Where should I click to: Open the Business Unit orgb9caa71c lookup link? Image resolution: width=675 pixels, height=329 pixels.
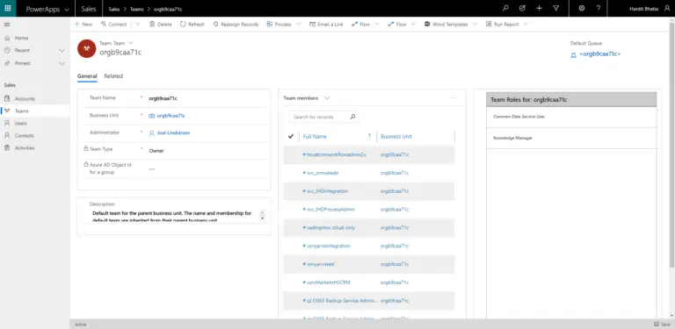(x=171, y=116)
